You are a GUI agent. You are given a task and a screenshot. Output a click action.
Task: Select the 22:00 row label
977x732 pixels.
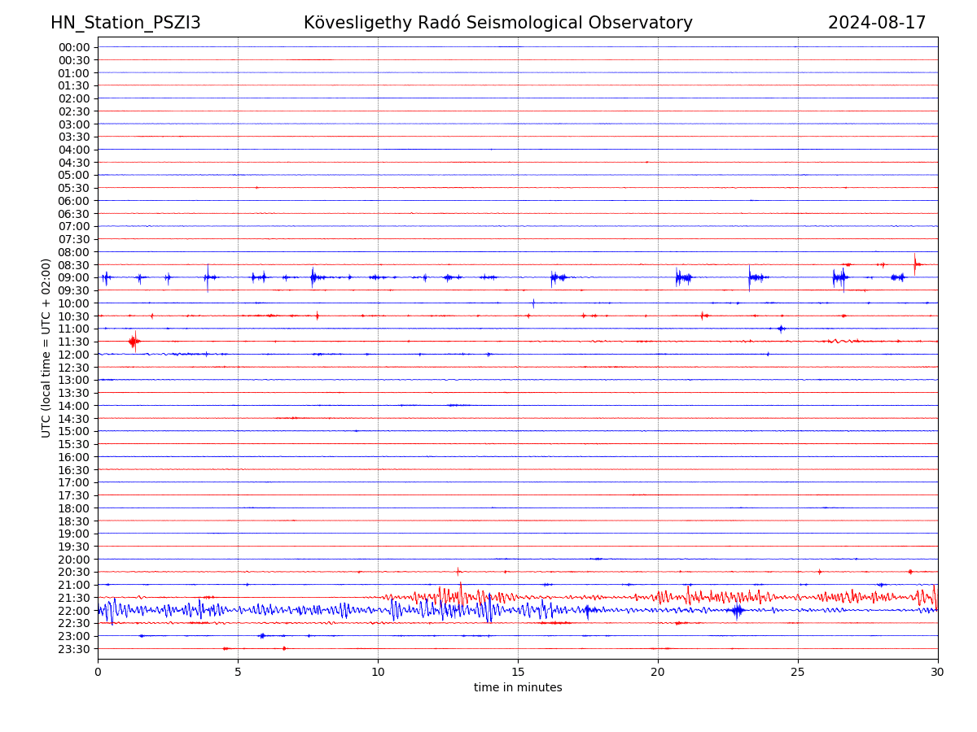point(74,610)
